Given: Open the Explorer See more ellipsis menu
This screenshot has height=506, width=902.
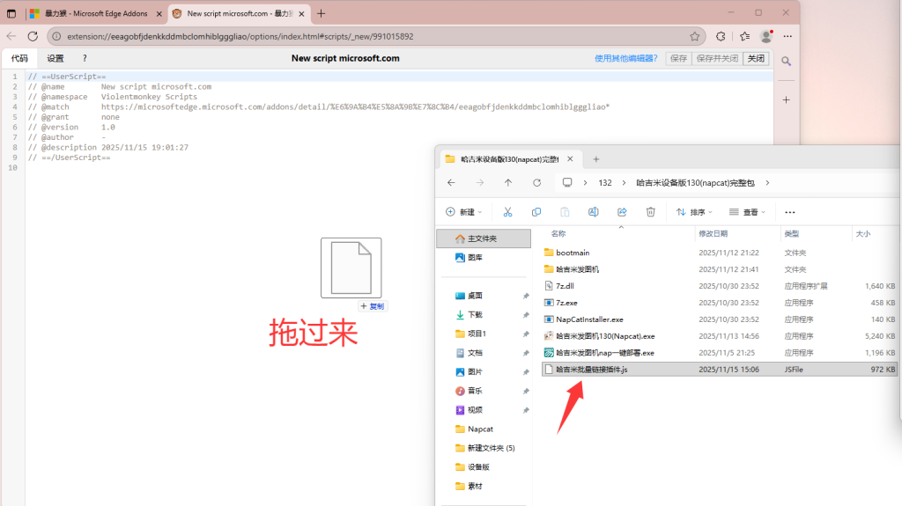Looking at the screenshot, I should point(790,212).
